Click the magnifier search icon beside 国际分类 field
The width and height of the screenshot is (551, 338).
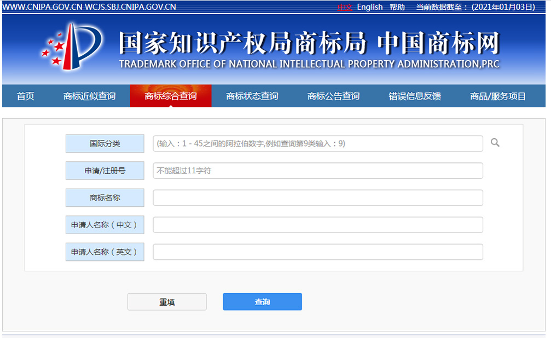(x=495, y=143)
